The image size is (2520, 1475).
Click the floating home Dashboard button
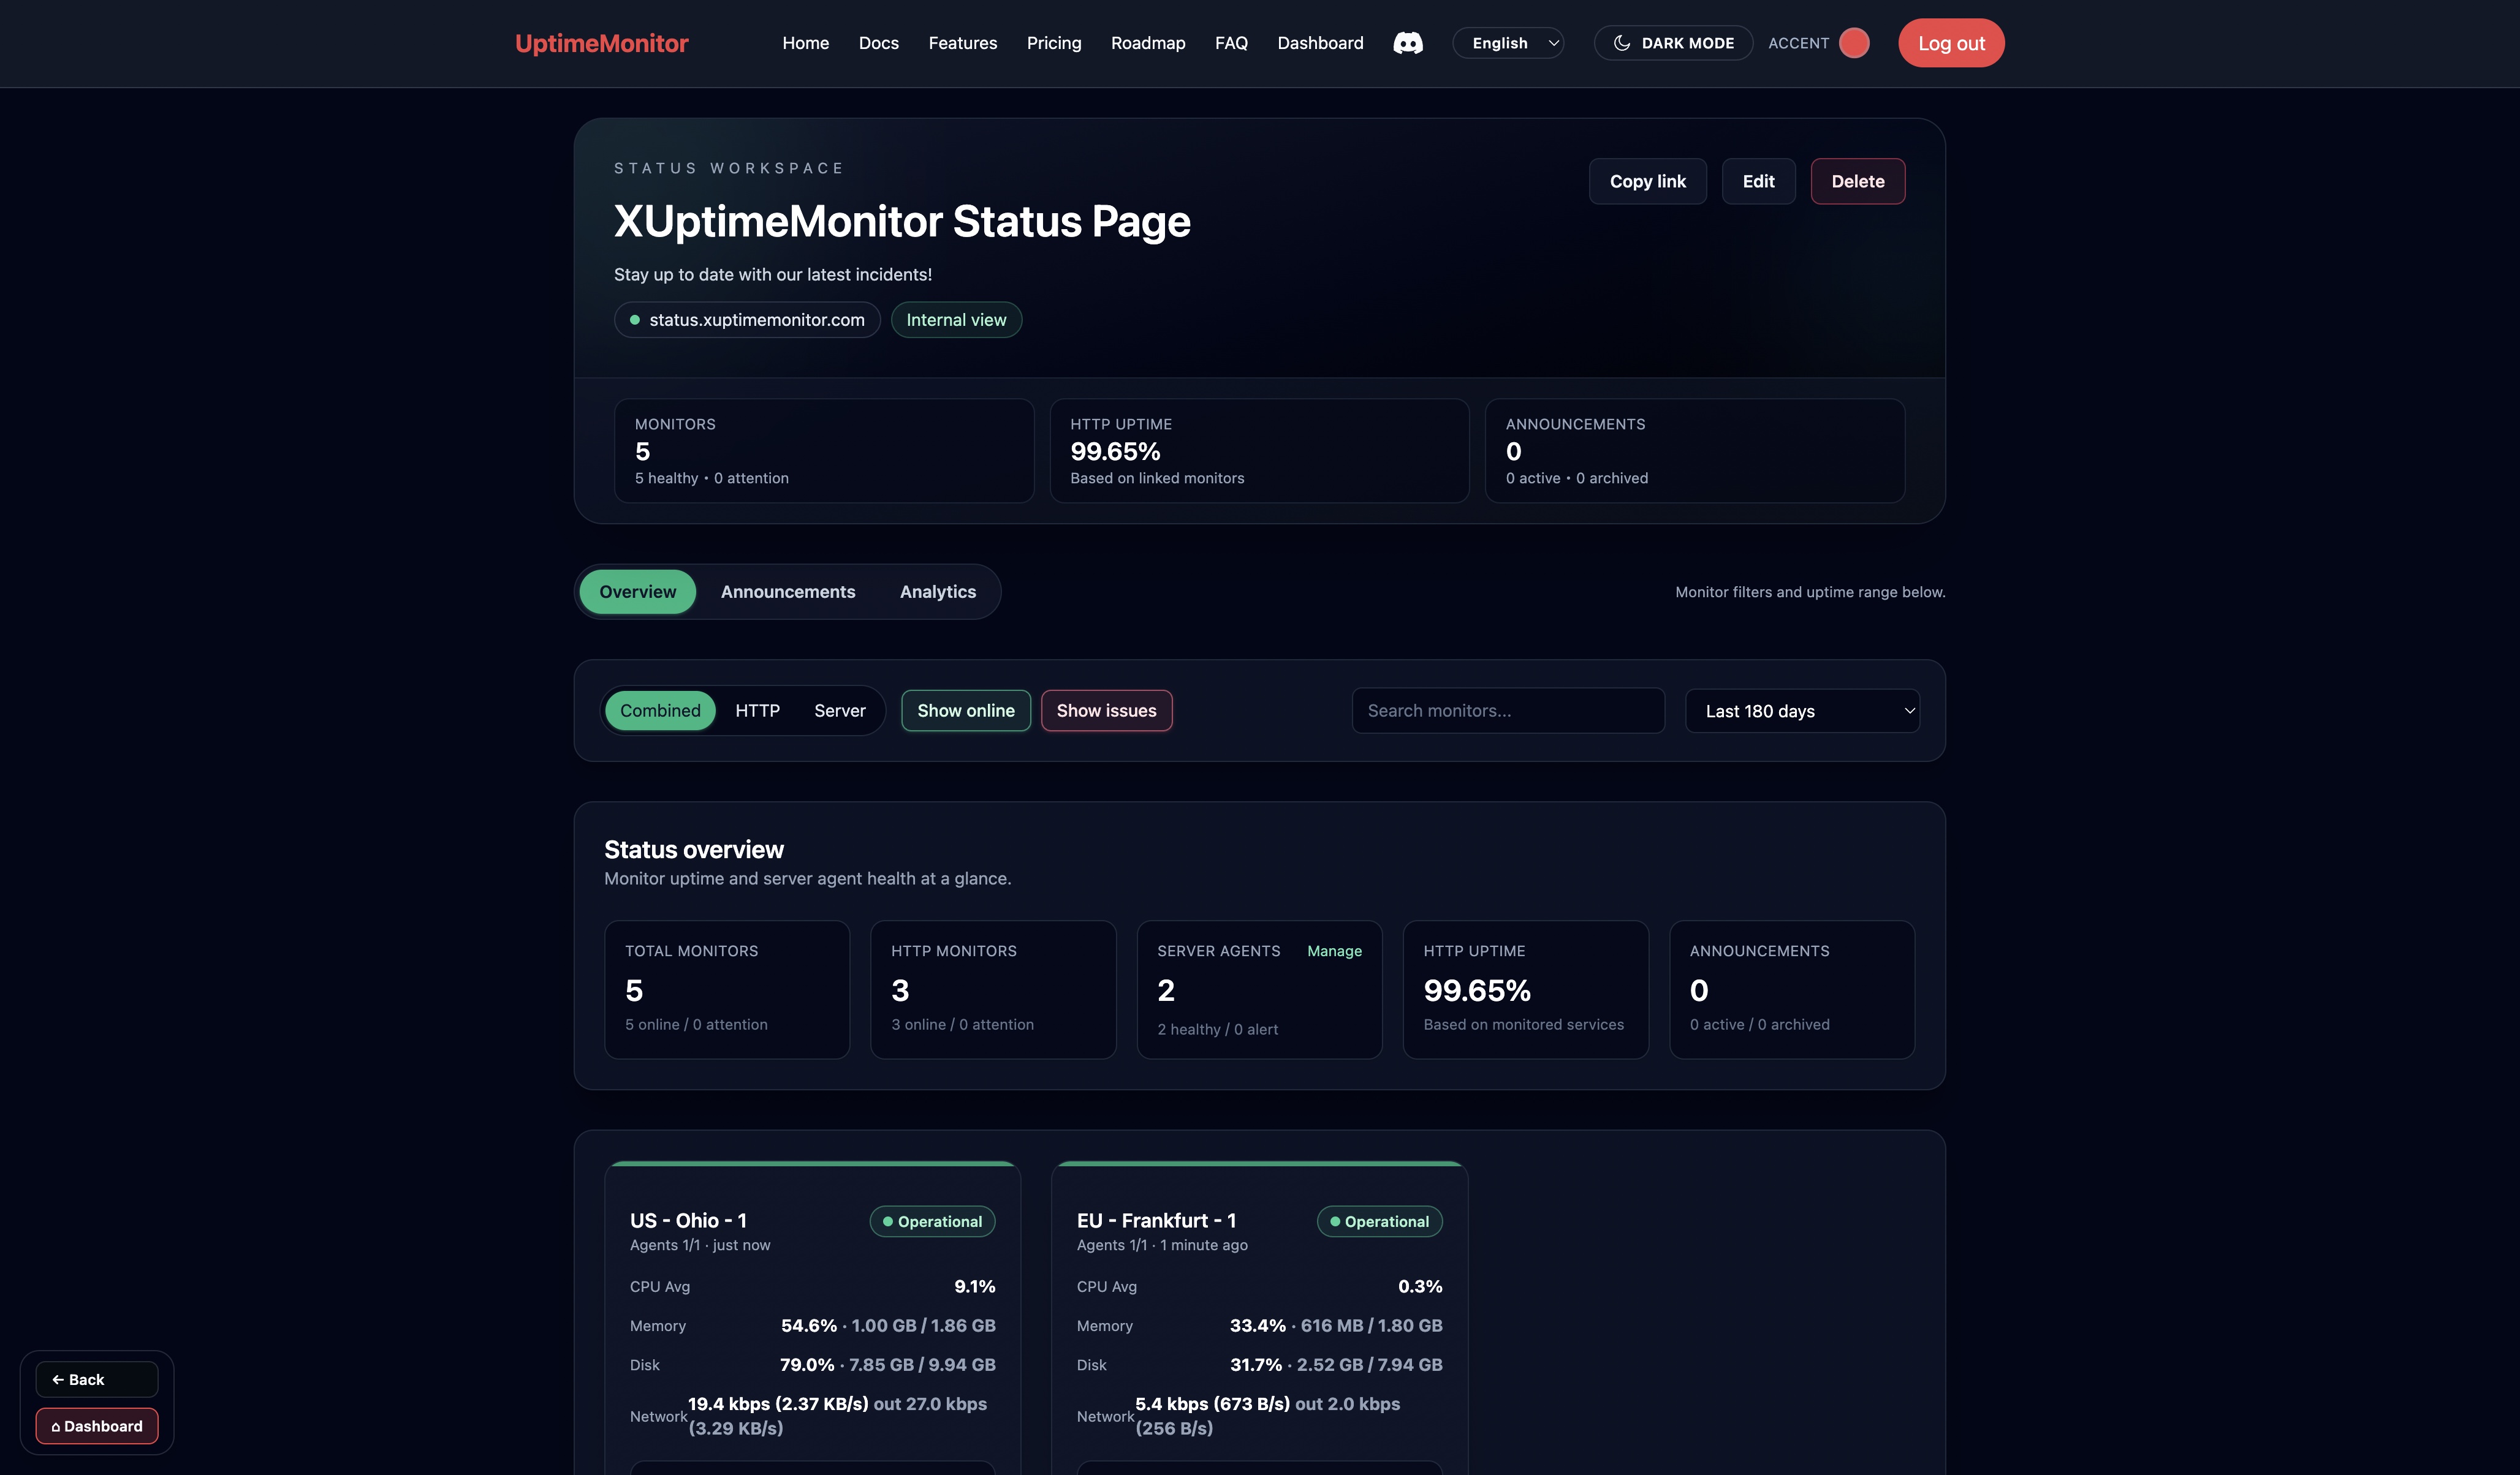pyautogui.click(x=96, y=1426)
